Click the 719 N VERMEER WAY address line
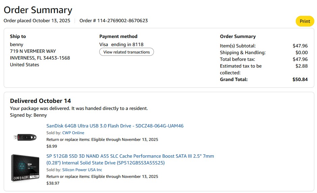This screenshot has width=317, height=193. pyautogui.click(x=33, y=51)
